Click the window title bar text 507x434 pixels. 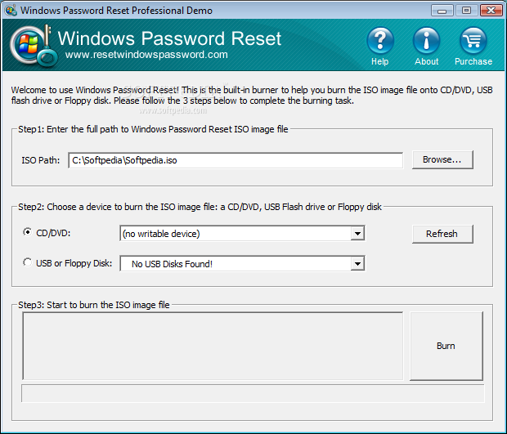pos(116,11)
